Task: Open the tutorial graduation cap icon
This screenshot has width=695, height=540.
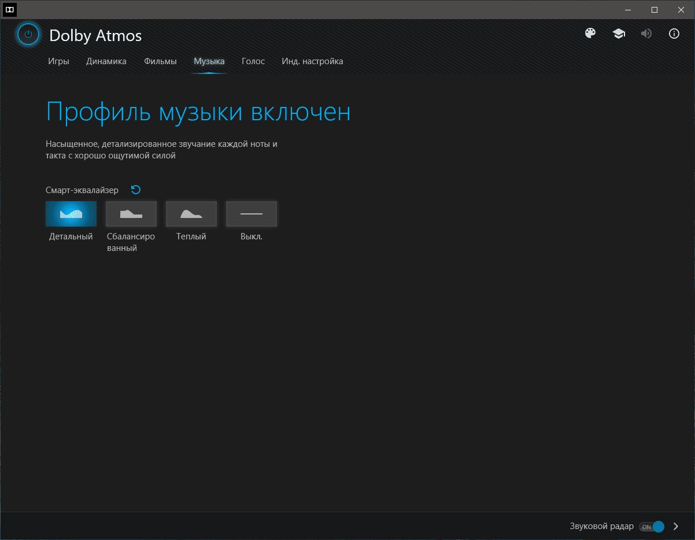Action: tap(619, 34)
